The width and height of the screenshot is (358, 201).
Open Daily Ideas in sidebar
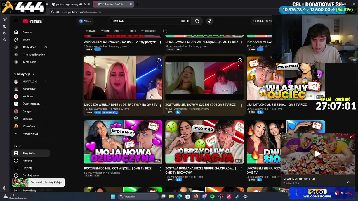click(31, 47)
